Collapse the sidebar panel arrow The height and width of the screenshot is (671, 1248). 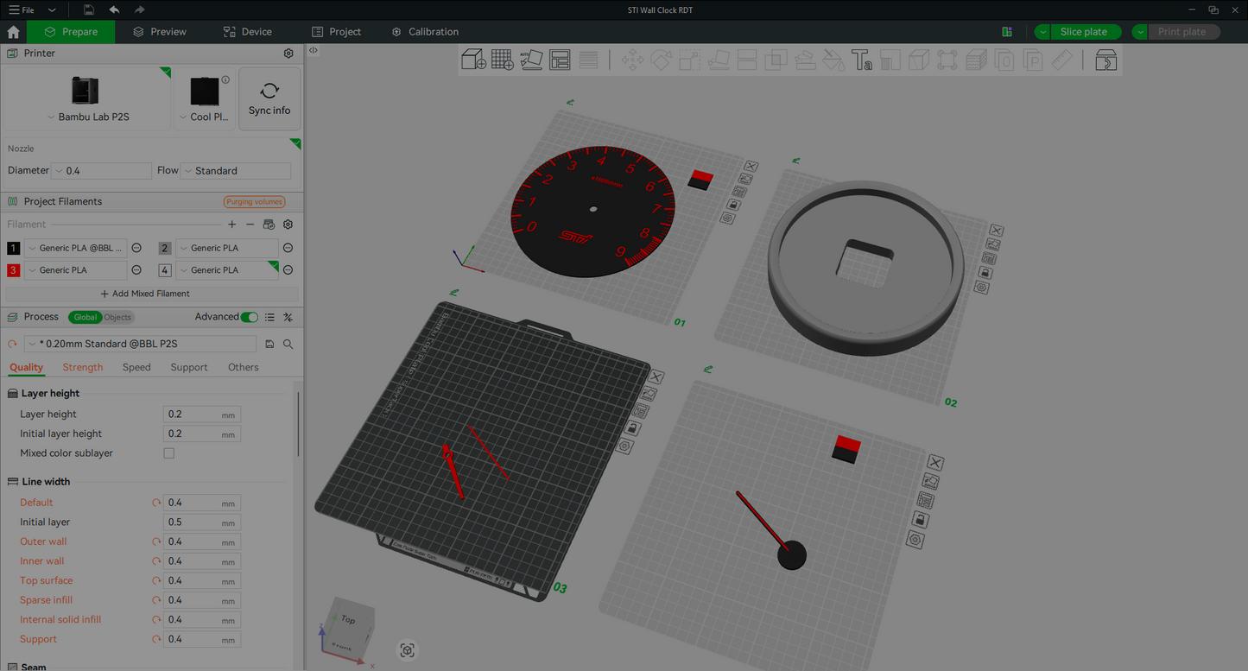pyautogui.click(x=314, y=50)
